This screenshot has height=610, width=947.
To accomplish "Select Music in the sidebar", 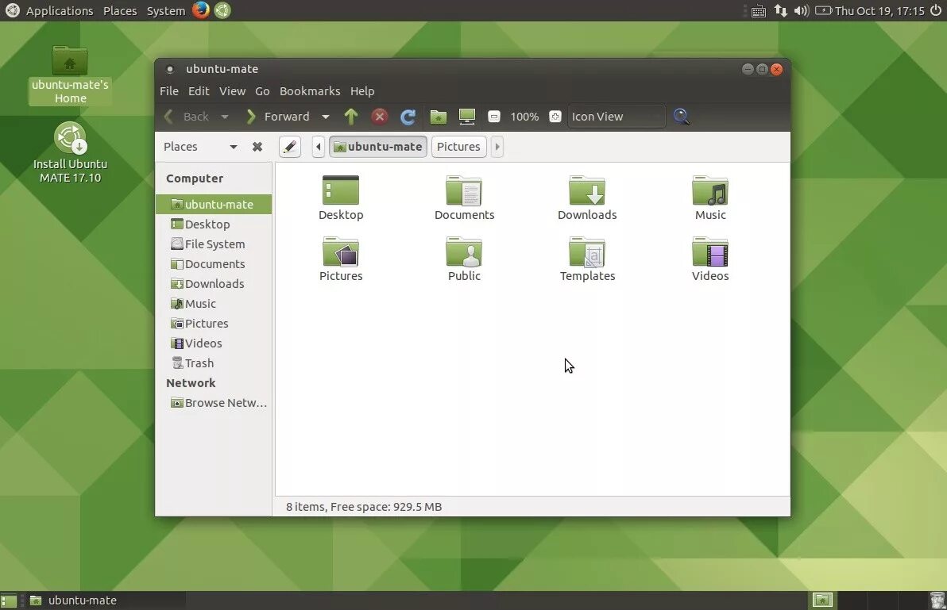I will click(x=213, y=304).
